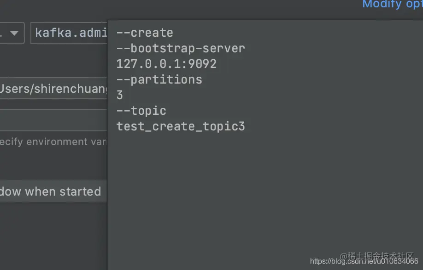Focus the Users/shirenchuang working directory field

coord(53,88)
